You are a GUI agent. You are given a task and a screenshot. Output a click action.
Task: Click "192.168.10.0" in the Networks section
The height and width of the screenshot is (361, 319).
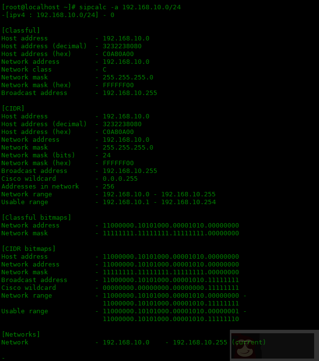point(126,342)
